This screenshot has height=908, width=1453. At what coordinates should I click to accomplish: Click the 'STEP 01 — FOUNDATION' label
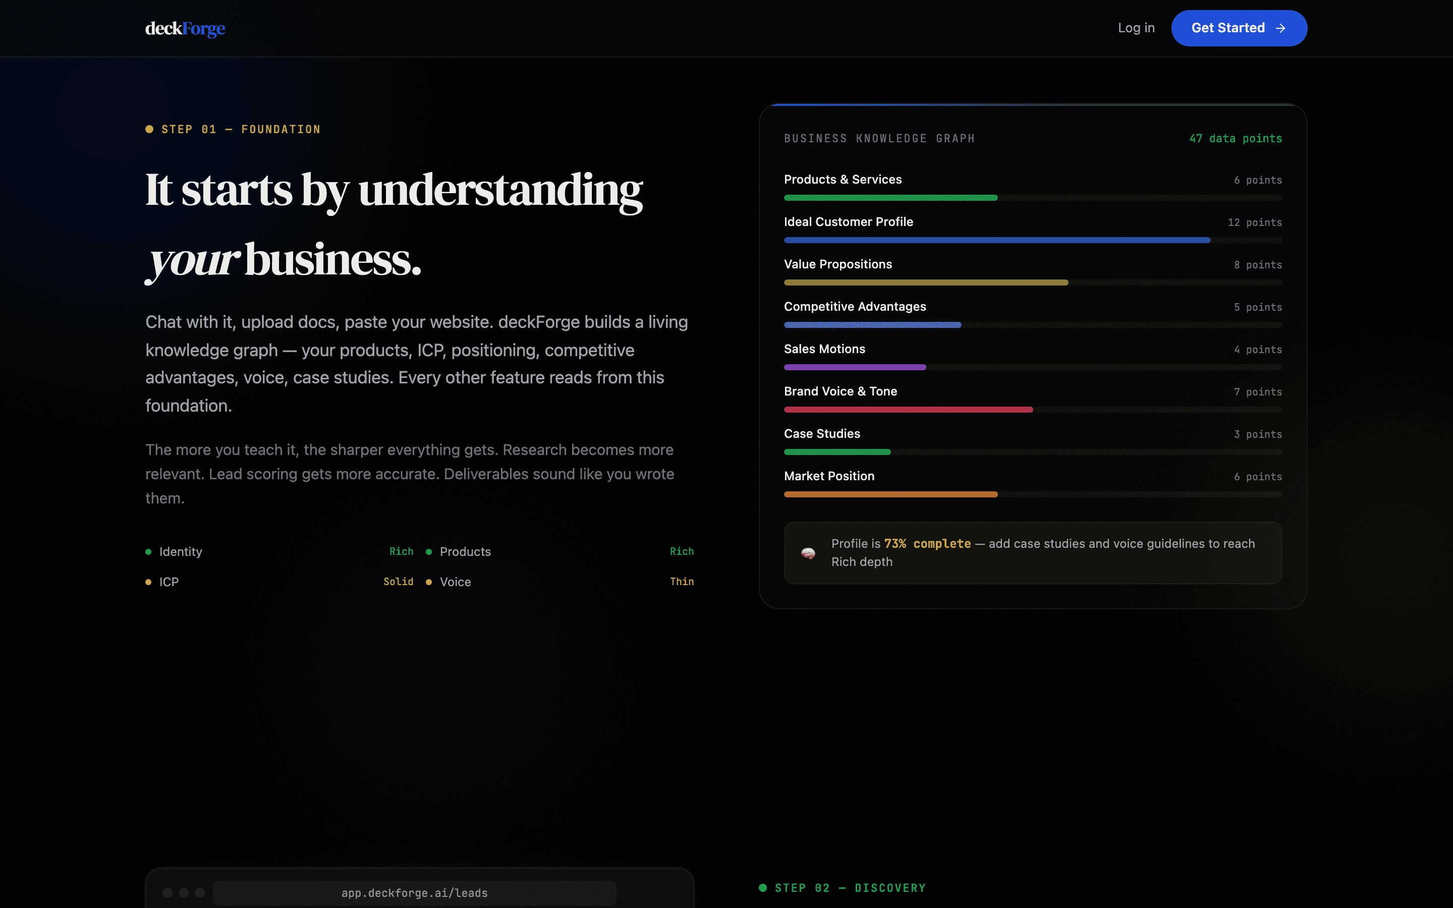(x=241, y=129)
